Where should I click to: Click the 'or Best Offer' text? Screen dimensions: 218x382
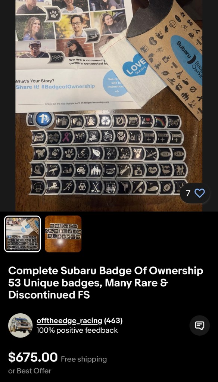(30, 371)
